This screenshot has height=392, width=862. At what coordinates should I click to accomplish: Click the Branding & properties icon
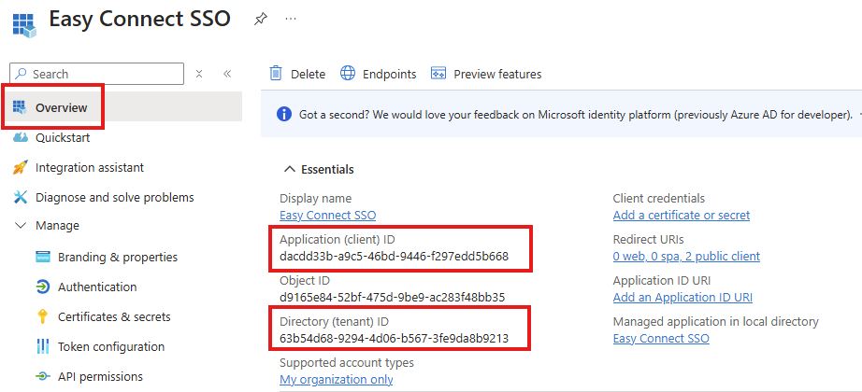coord(43,257)
